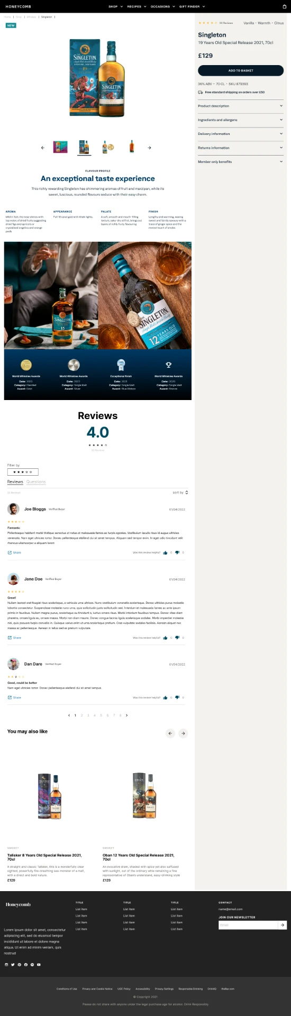Screen dimensions: 291x1016
Task: Click the ADD TO BASKET button
Action: tap(241, 70)
